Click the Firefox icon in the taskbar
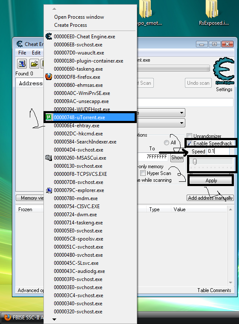The width and height of the screenshot is (239, 324). click(8, 317)
